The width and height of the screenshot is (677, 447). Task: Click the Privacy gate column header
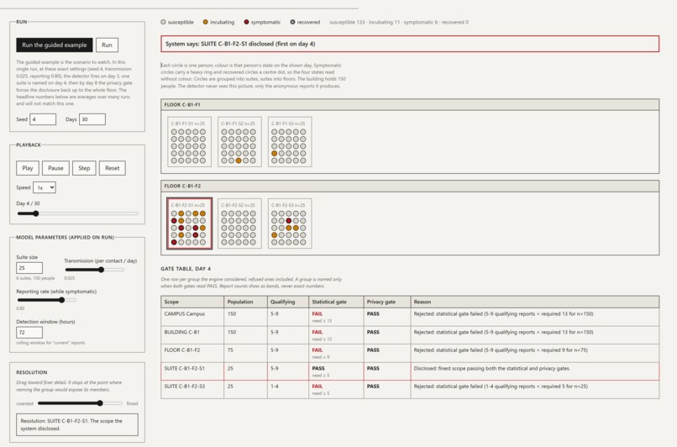coord(387,302)
